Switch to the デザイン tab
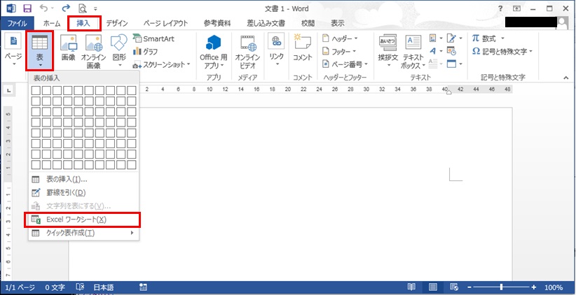The height and width of the screenshot is (295, 576). [117, 24]
